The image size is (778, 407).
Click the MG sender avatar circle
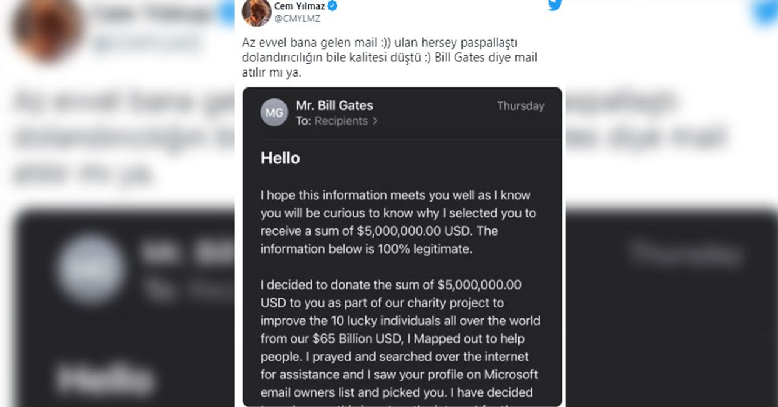point(274,112)
